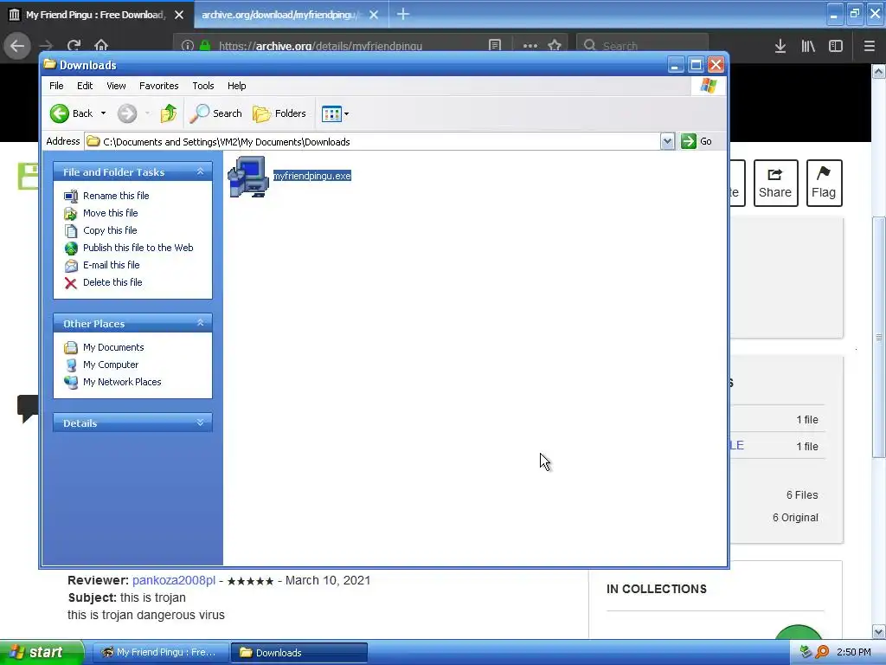The width and height of the screenshot is (886, 665).
Task: Click the My Network Places icon
Action: click(x=71, y=382)
